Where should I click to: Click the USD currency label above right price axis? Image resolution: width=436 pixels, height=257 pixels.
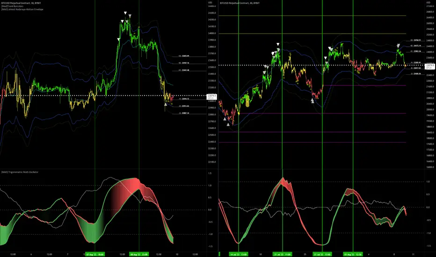428,2
